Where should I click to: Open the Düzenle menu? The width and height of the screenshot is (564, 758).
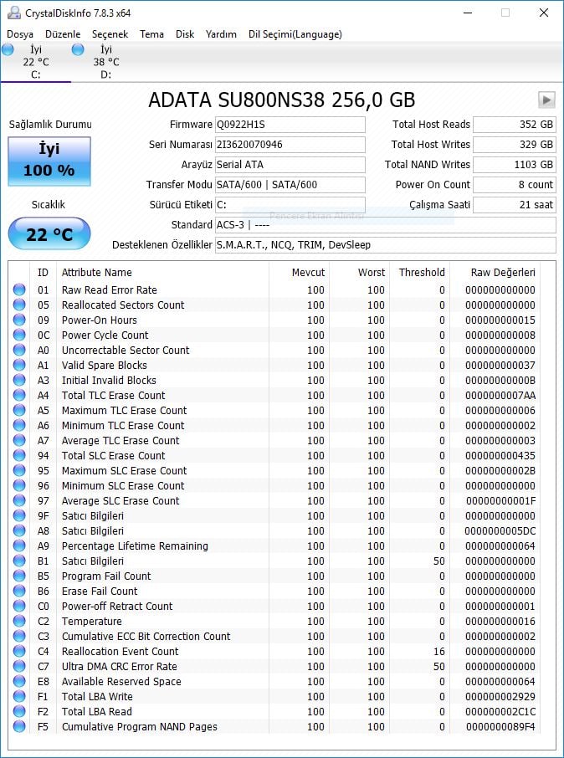(63, 34)
